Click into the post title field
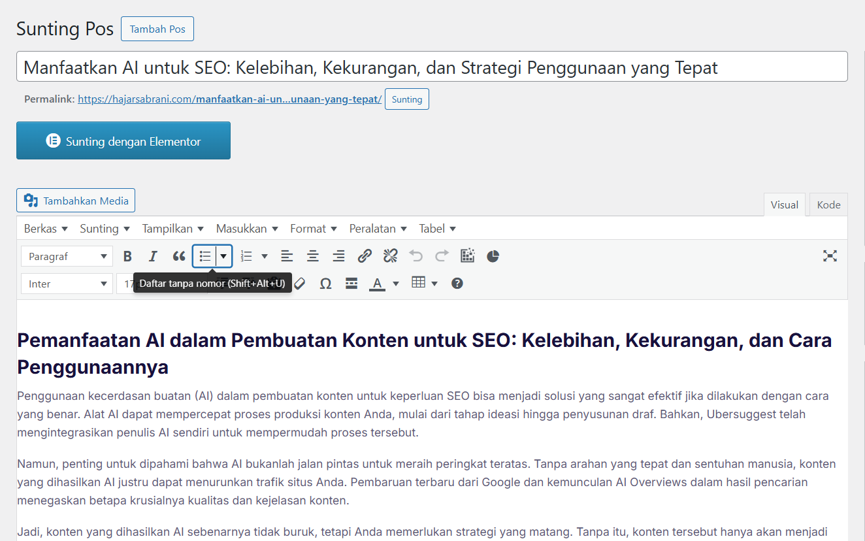865x541 pixels. 431,67
